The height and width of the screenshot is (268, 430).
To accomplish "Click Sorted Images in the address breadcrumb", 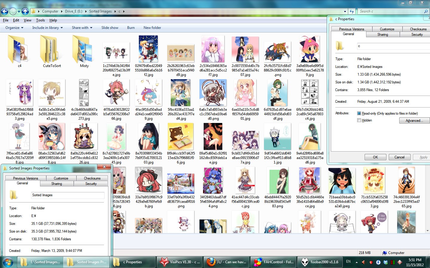I will pos(100,11).
